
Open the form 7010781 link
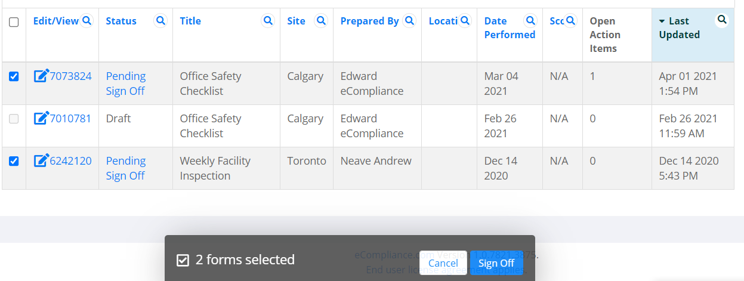70,119
